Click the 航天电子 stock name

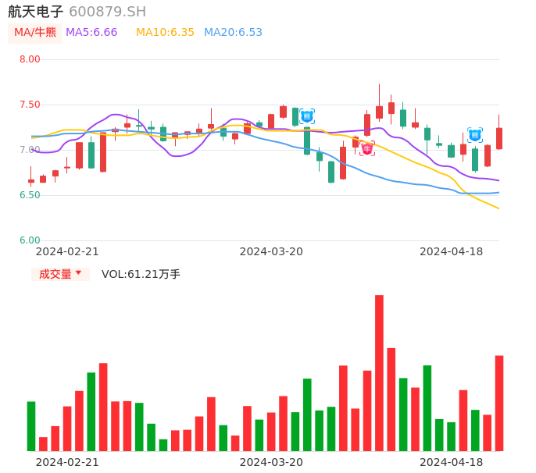coord(36,12)
